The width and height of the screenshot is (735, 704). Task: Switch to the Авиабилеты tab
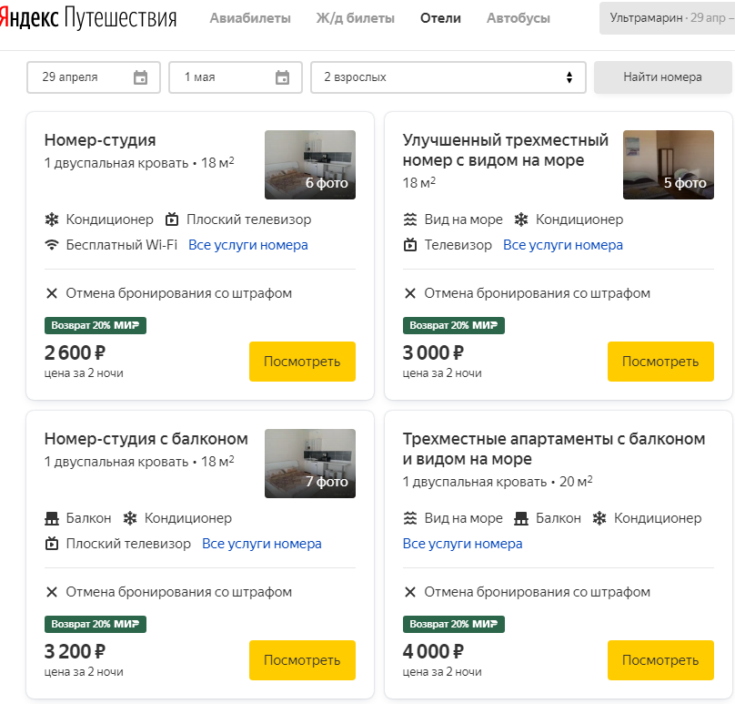250,18
